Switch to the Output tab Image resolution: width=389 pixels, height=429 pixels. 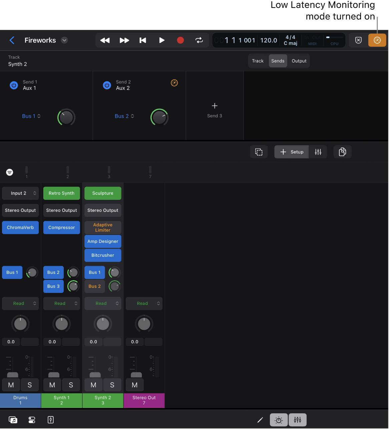tap(299, 61)
